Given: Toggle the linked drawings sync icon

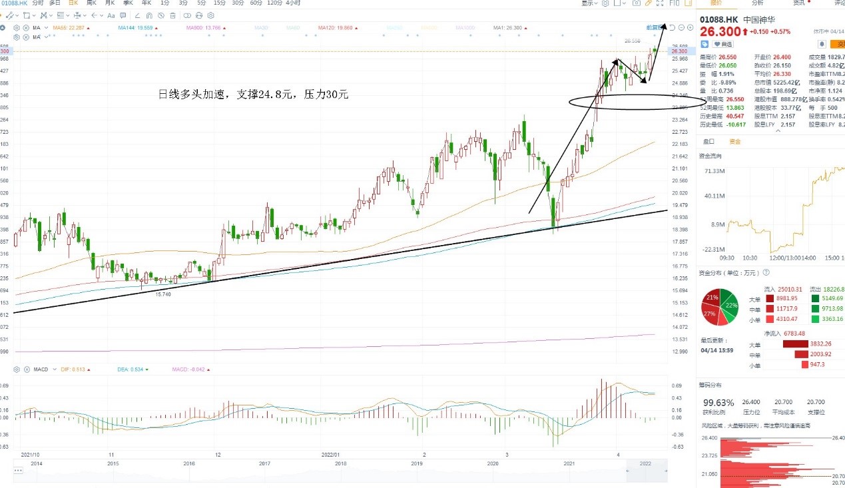Looking at the screenshot, I should click(187, 15).
